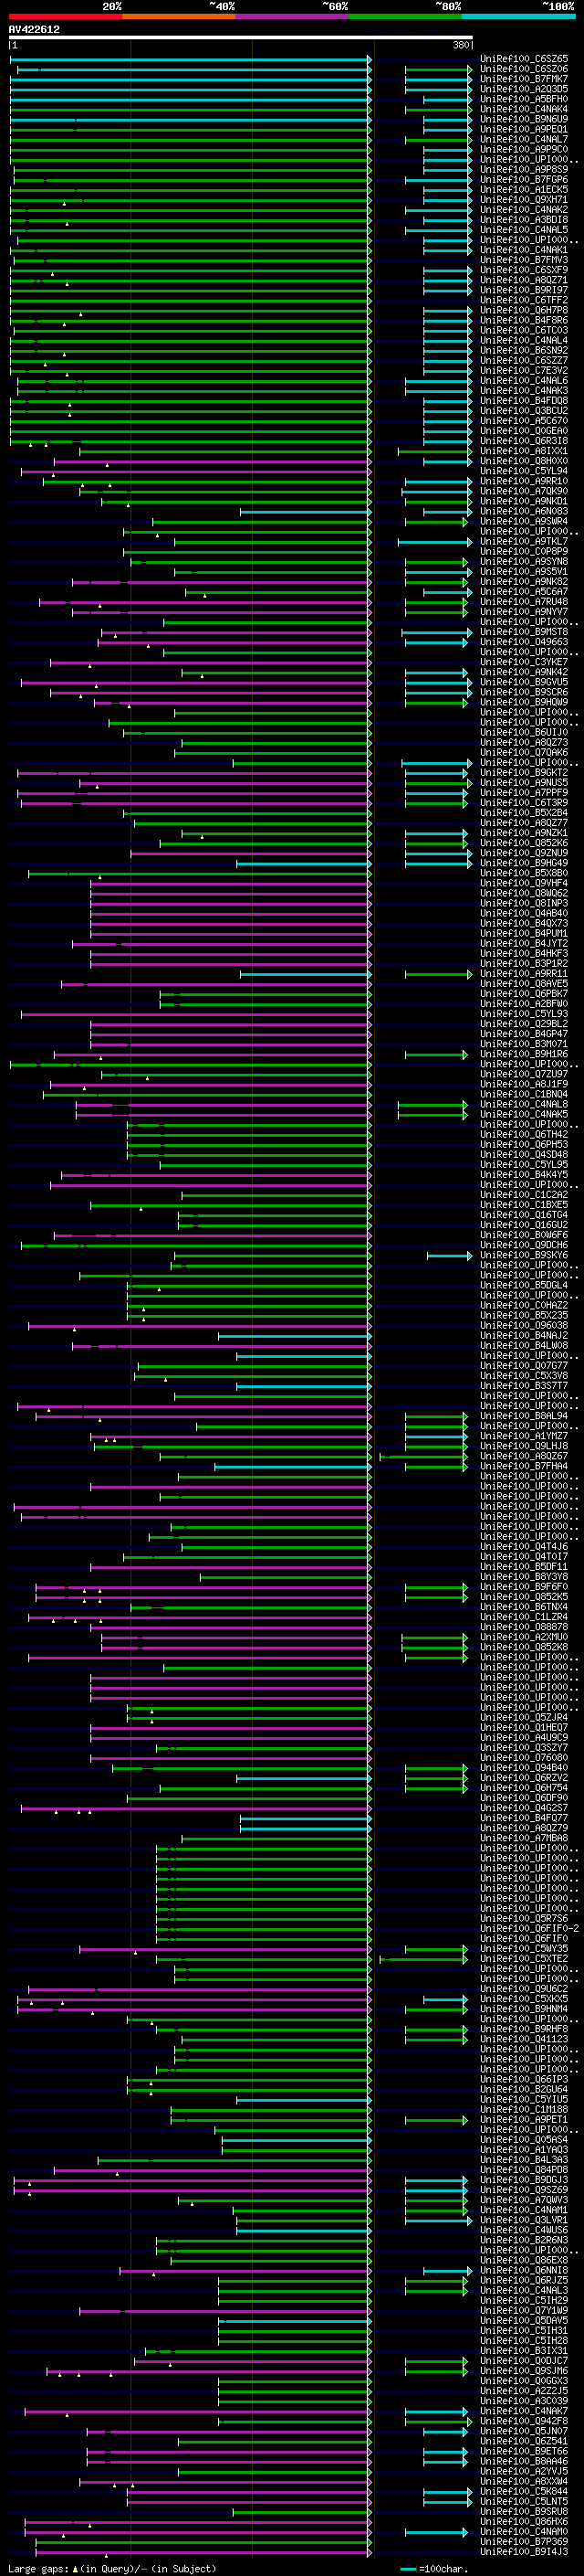Choose UniRef100_C4NAL7 label
Screen dimensions: 584x2576
524,139
